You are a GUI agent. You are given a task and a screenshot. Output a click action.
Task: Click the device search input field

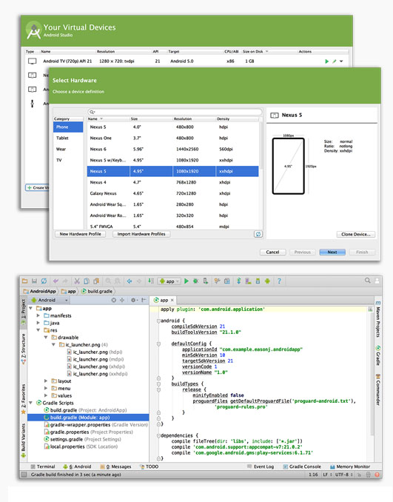click(x=175, y=112)
